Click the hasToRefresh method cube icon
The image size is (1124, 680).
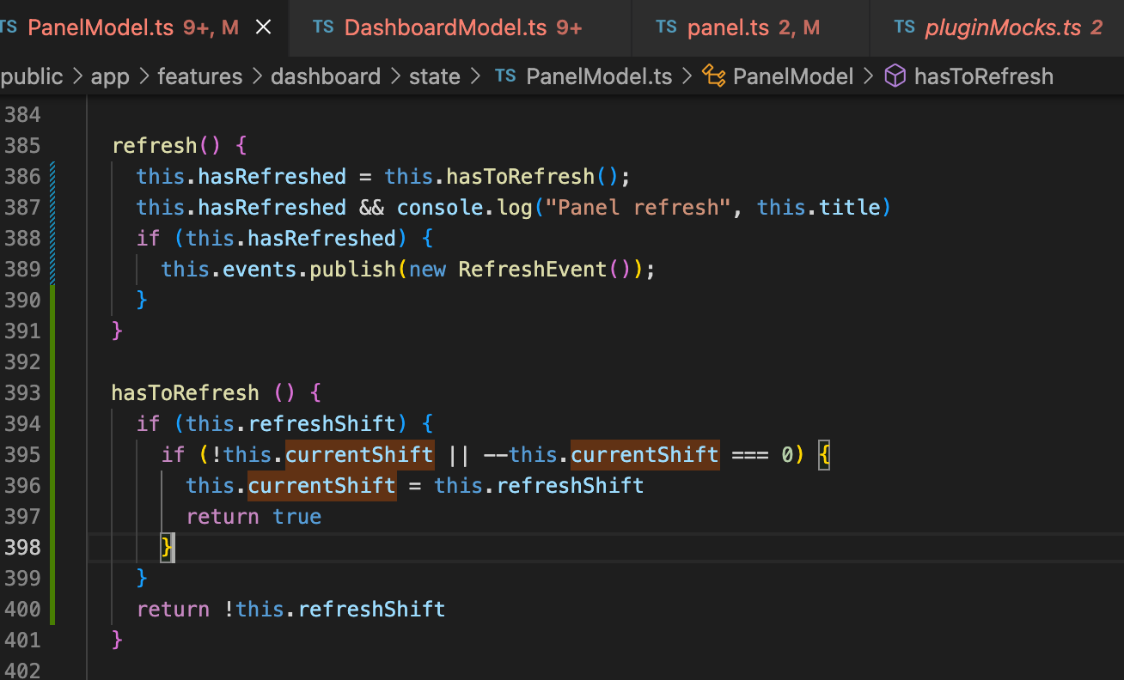tap(895, 76)
